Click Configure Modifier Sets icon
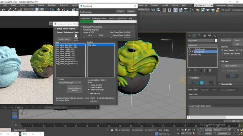The height and width of the screenshot is (136, 243). [x=210, y=71]
